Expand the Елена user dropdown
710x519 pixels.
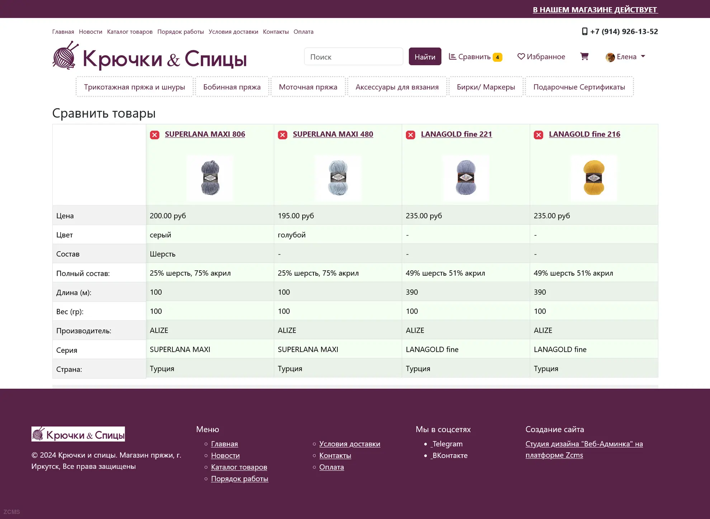pyautogui.click(x=626, y=57)
